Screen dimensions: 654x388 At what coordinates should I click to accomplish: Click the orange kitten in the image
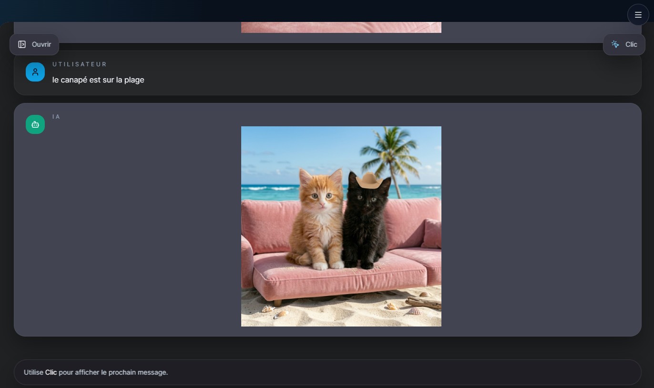(318, 219)
